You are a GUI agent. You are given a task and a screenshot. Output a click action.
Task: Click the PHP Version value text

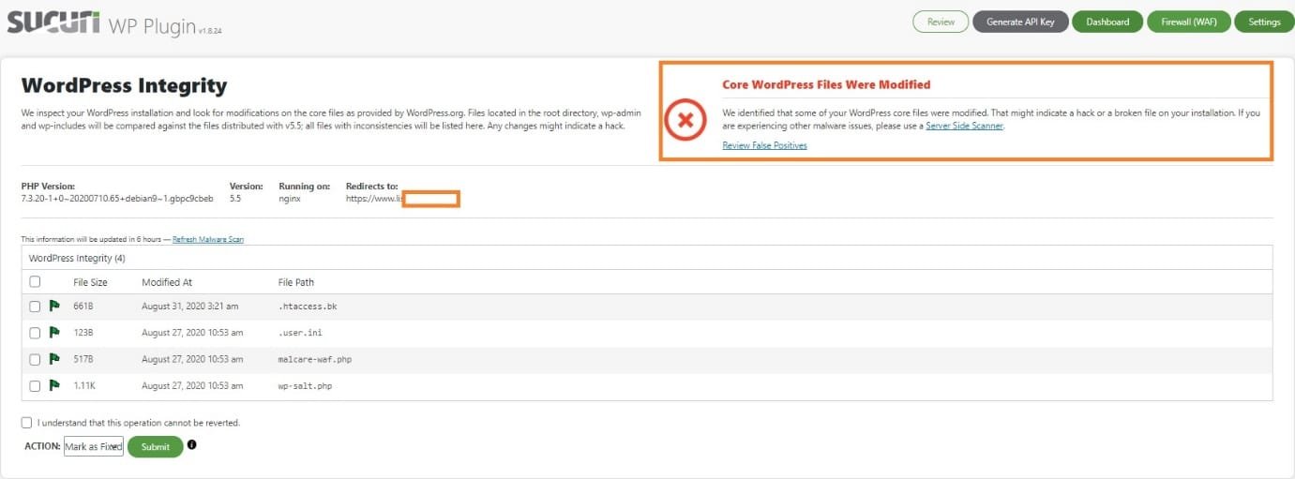click(117, 199)
